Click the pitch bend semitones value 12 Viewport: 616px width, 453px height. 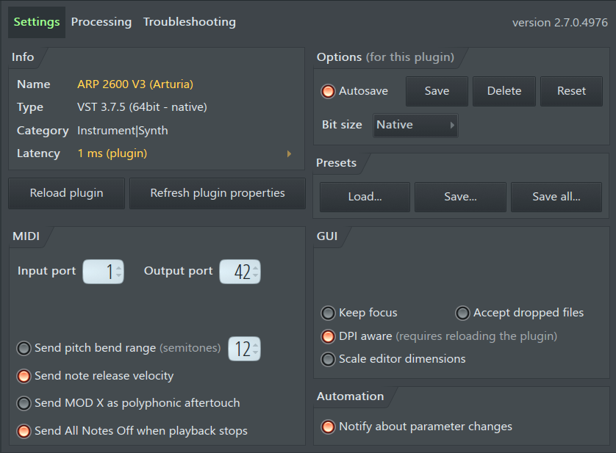click(244, 349)
